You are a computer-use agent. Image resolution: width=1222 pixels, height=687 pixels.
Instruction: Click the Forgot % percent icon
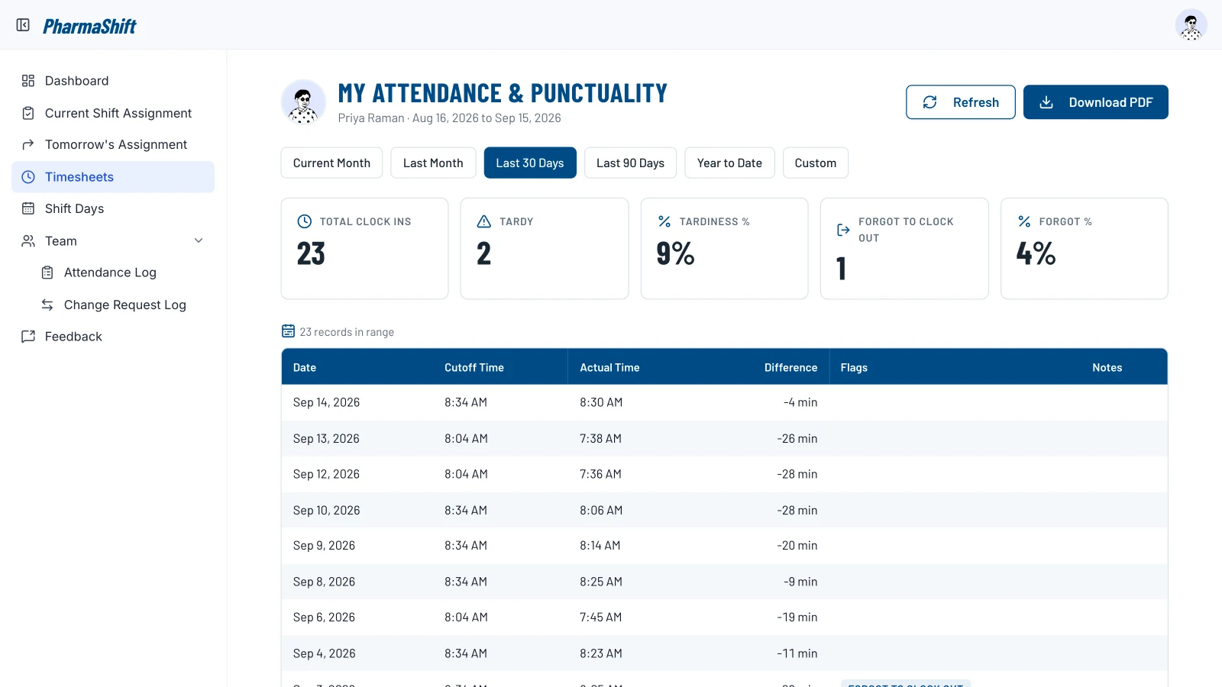coord(1024,221)
